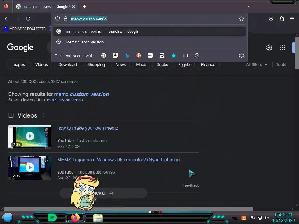Image resolution: width=299 pixels, height=224 pixels.
Task: Go to Google home via logo
Action: click(x=20, y=48)
